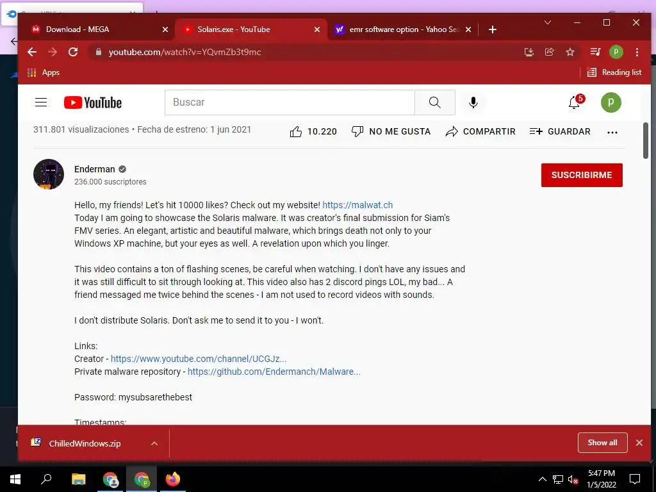The width and height of the screenshot is (656, 492).
Task: Click Show all downloads
Action: click(x=602, y=443)
